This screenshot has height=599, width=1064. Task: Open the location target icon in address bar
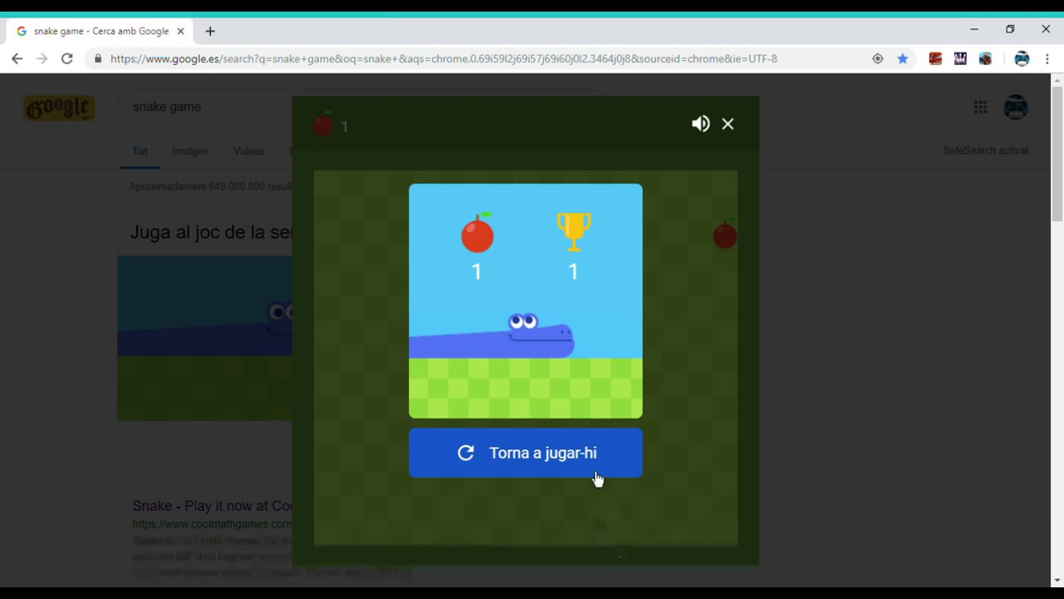[878, 59]
